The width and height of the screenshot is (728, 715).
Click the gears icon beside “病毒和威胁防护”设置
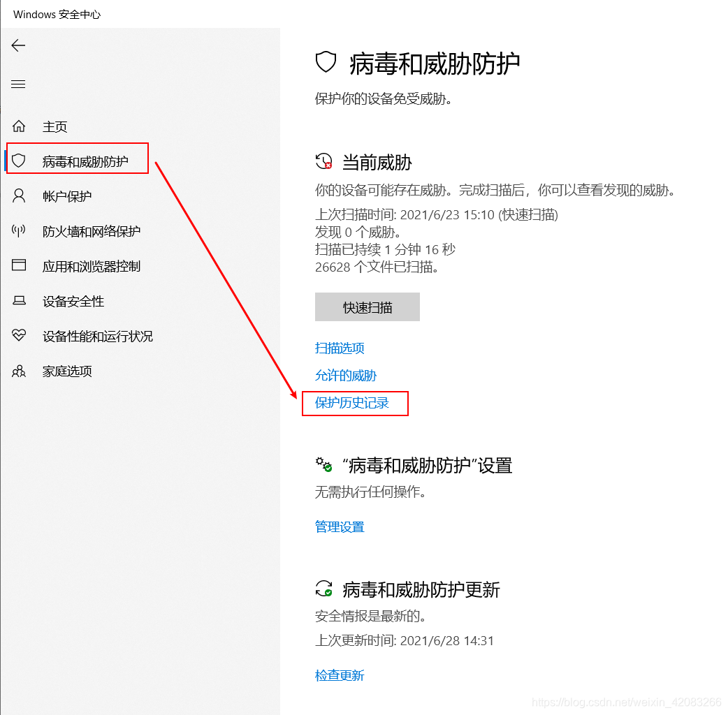[323, 464]
